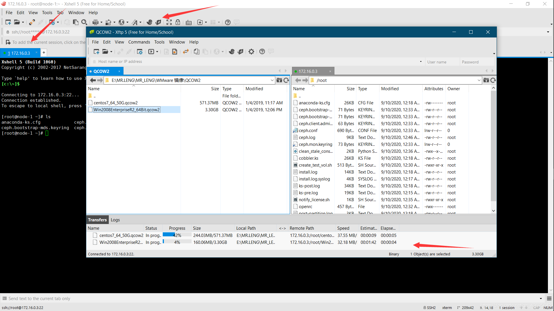This screenshot has height=311, width=554.
Task: Go back in the local pane navigation
Action: tap(93, 80)
